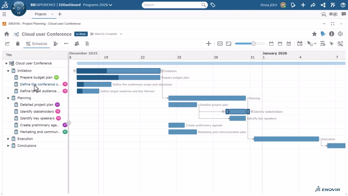Open the hamburger menu at top left

(4, 14)
